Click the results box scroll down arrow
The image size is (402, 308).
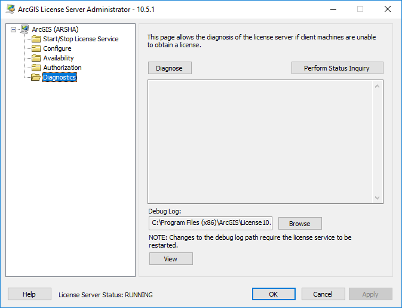(x=377, y=197)
